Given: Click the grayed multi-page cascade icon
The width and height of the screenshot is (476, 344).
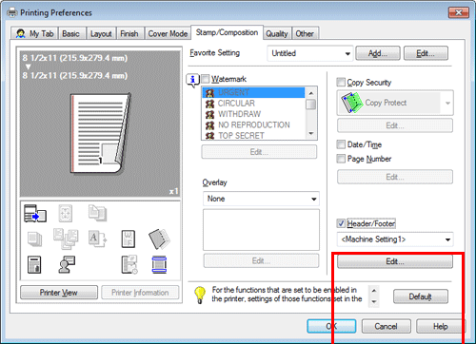Looking at the screenshot, I should 66,239.
